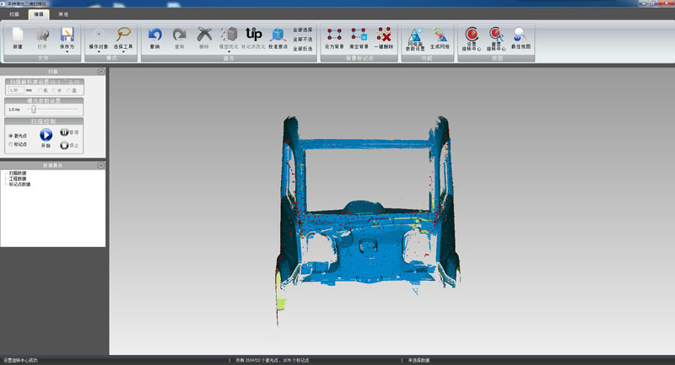Click the 设置旋转中心 icon
This screenshot has height=365, width=675.
coord(472,35)
